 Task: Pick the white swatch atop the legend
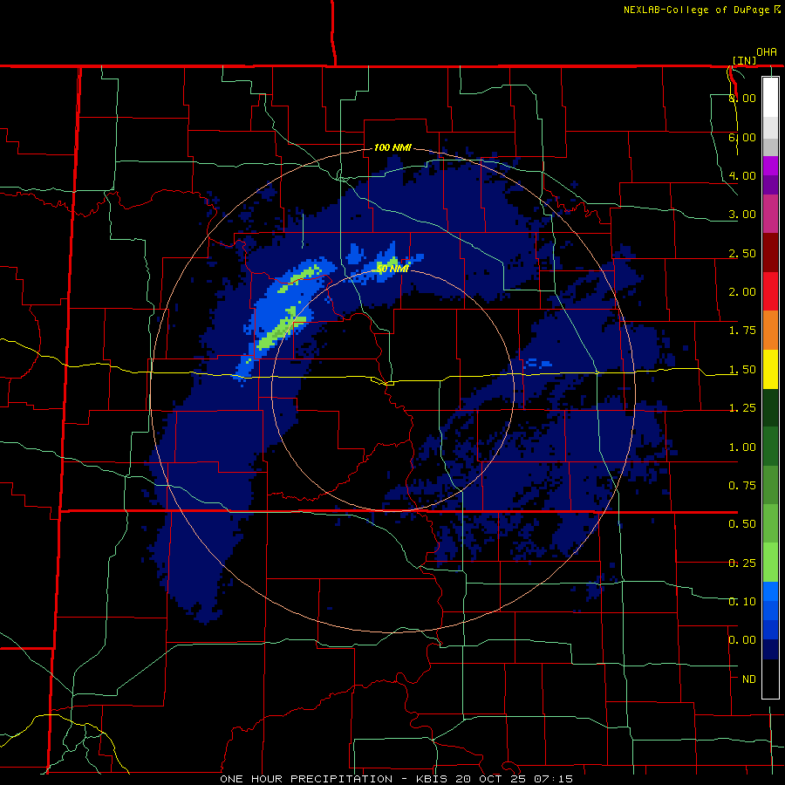(x=770, y=97)
